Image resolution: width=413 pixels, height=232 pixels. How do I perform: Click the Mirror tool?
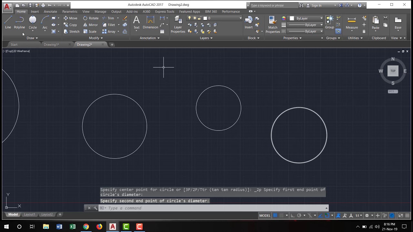[x=90, y=25]
